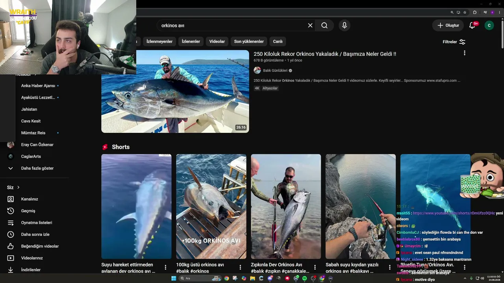Open the Chrome extensions puzzle icon

474,12
